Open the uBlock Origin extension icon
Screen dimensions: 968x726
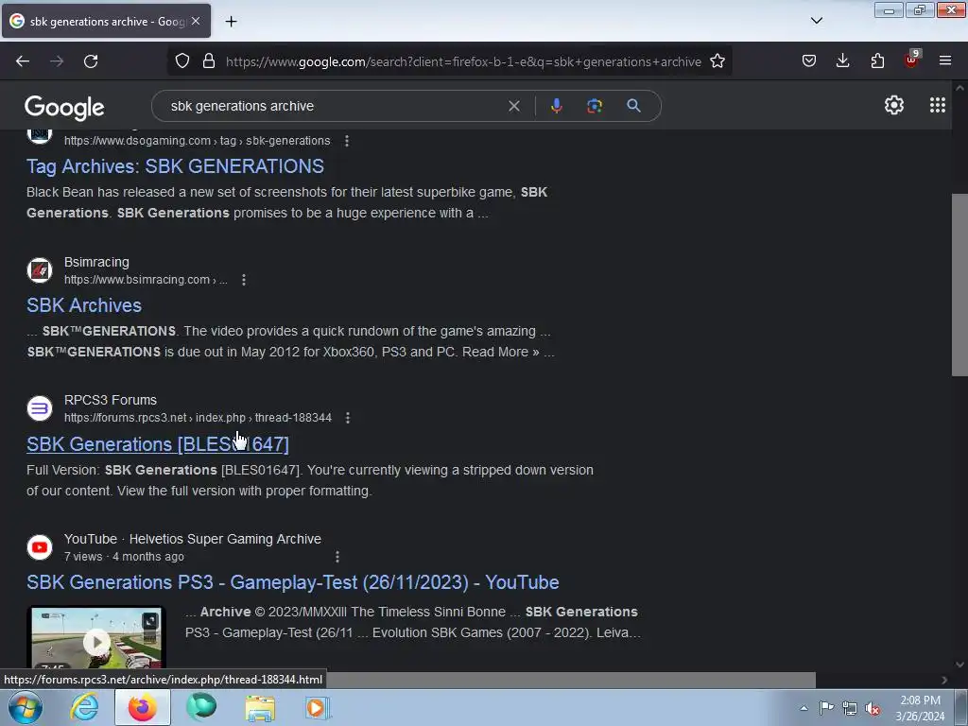click(x=912, y=60)
